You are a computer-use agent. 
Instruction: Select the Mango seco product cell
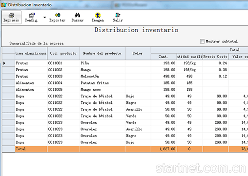point(103,90)
